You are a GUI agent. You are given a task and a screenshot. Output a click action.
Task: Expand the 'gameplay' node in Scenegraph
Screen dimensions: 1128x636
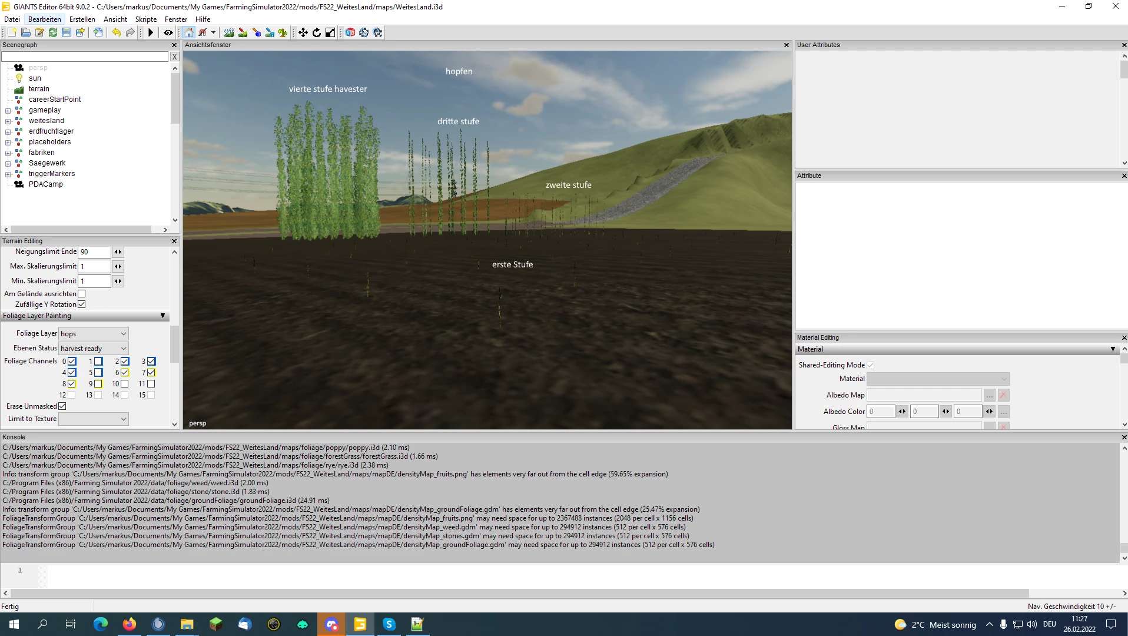8,111
